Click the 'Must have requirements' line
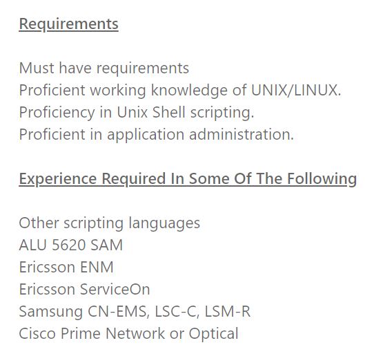Viewport: 392px width, 363px height. (x=104, y=68)
